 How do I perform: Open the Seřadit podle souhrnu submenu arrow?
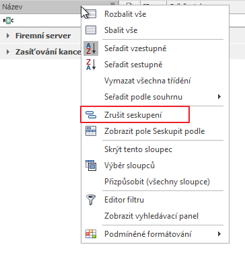[219, 97]
